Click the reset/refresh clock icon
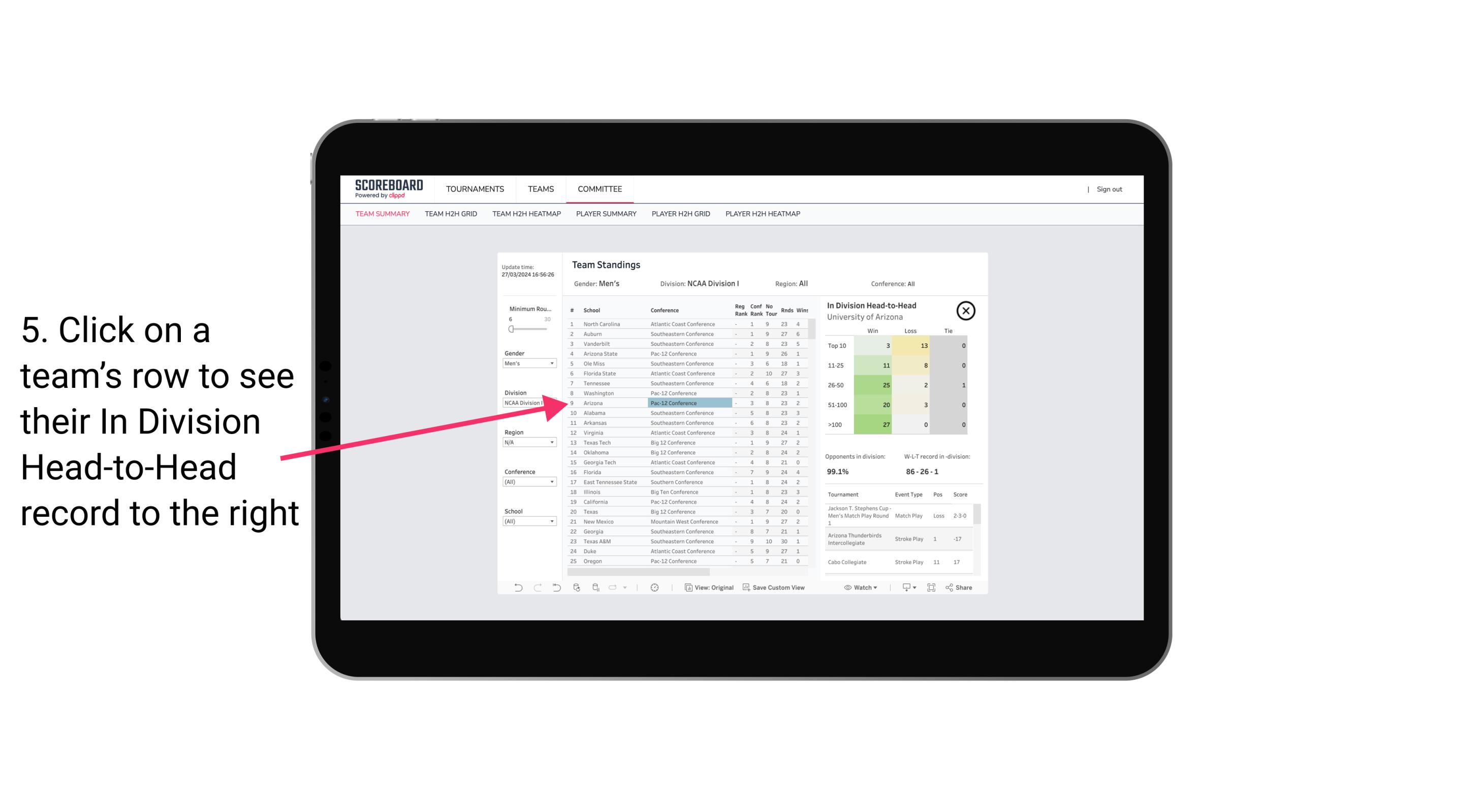 pyautogui.click(x=655, y=587)
